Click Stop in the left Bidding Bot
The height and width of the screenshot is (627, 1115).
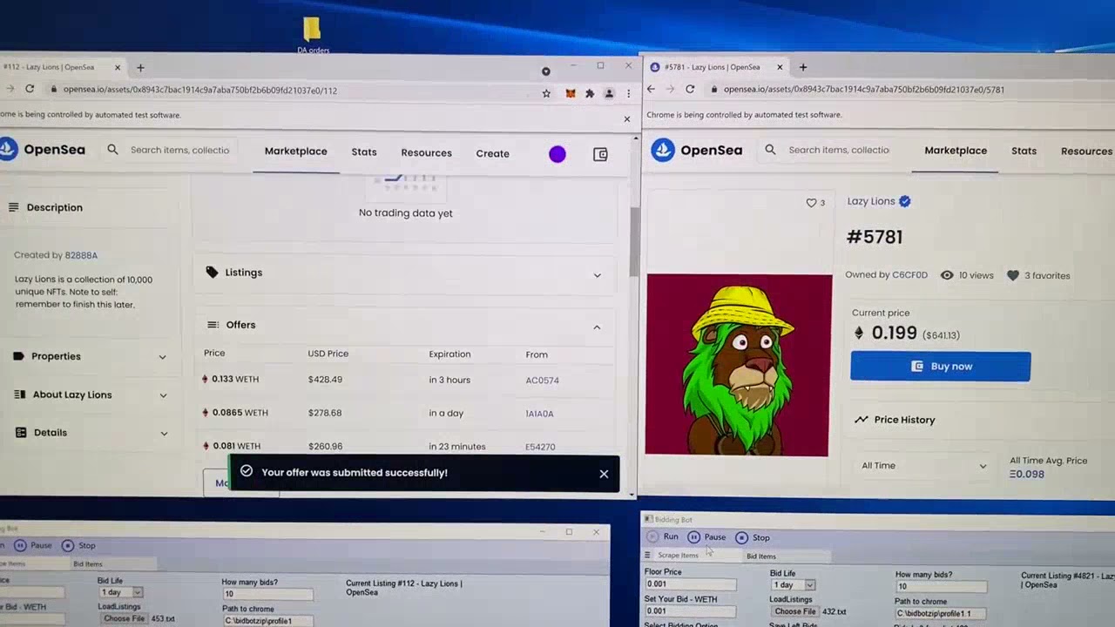pyautogui.click(x=78, y=545)
